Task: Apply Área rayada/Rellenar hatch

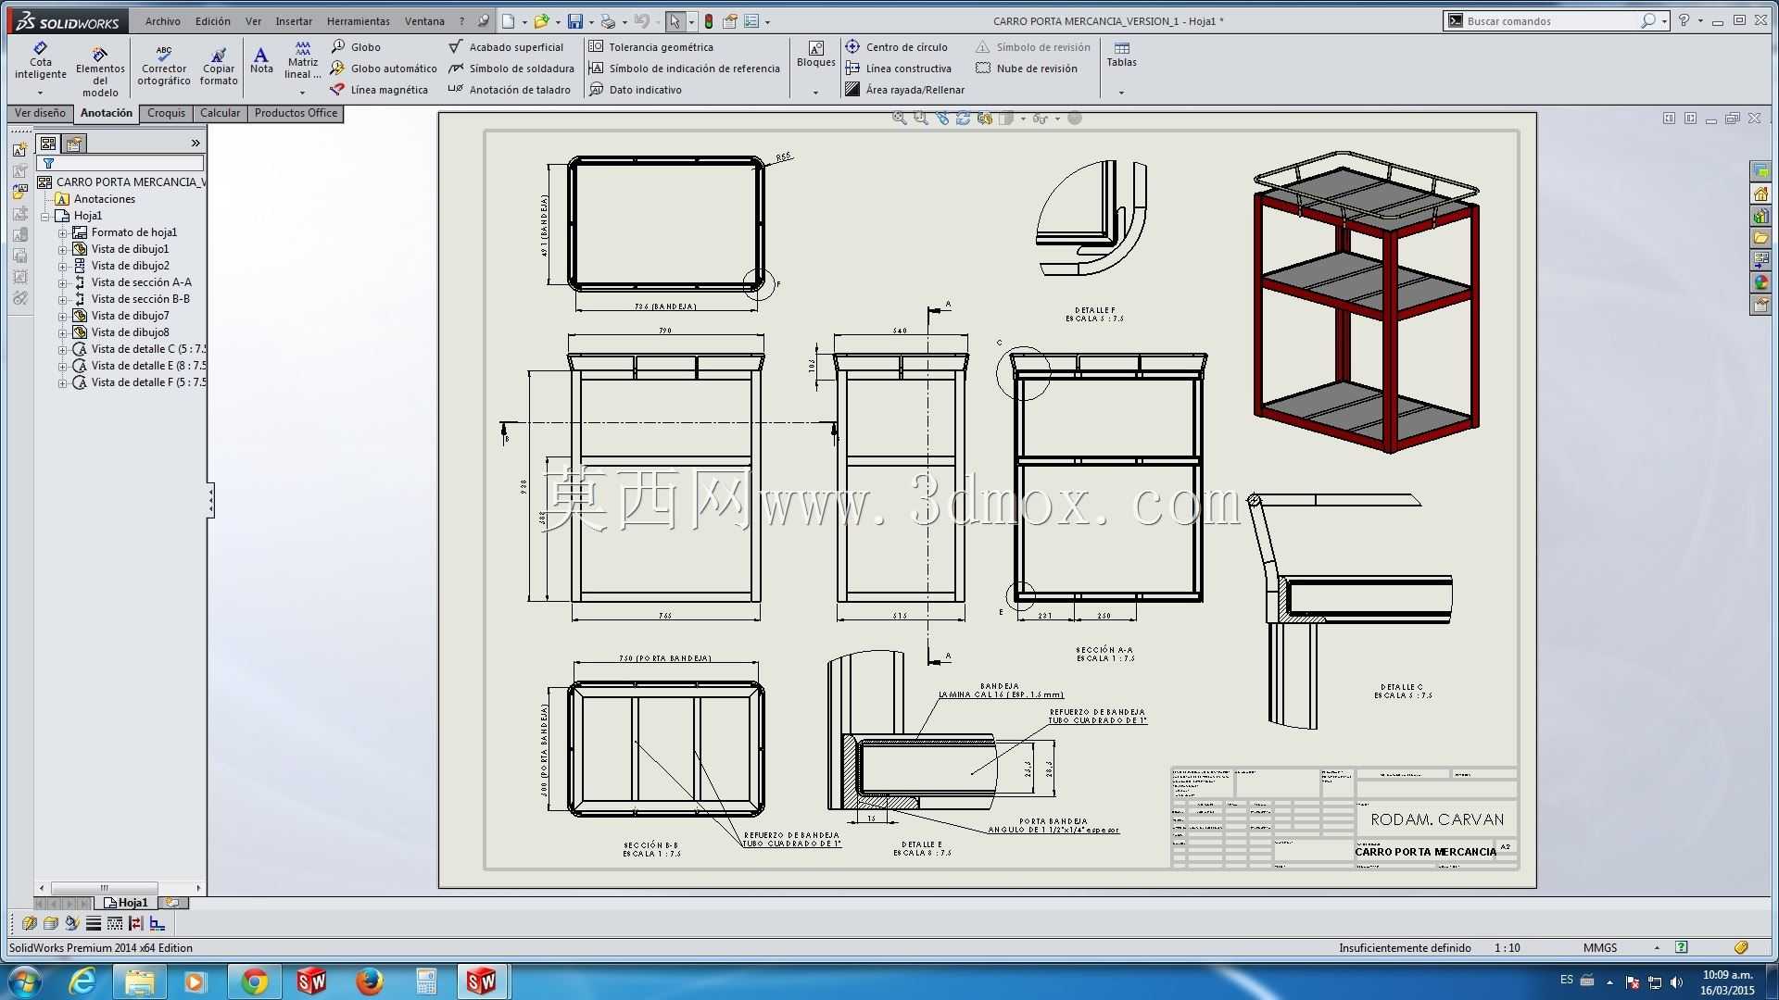Action: tap(905, 90)
